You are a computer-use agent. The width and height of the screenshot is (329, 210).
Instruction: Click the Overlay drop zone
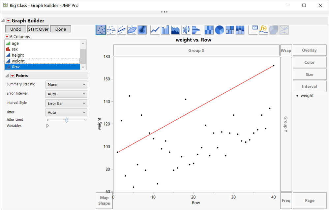(310, 50)
